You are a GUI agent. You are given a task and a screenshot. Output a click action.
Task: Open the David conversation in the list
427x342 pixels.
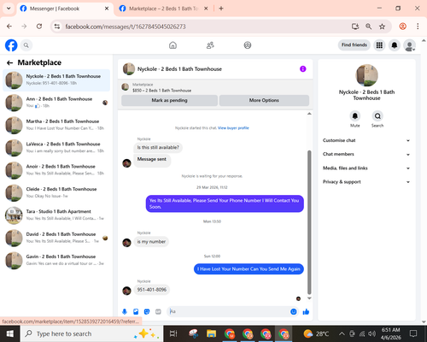56,238
